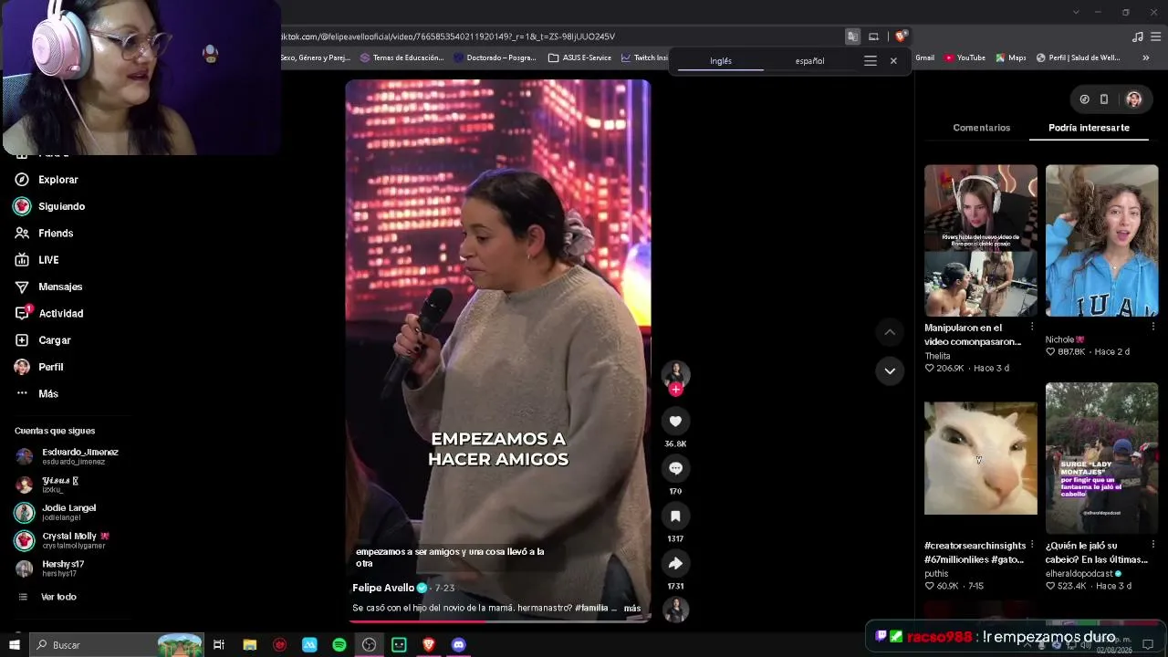
Task: Open the Explorar compass icon in the sidebar
Action: click(22, 180)
